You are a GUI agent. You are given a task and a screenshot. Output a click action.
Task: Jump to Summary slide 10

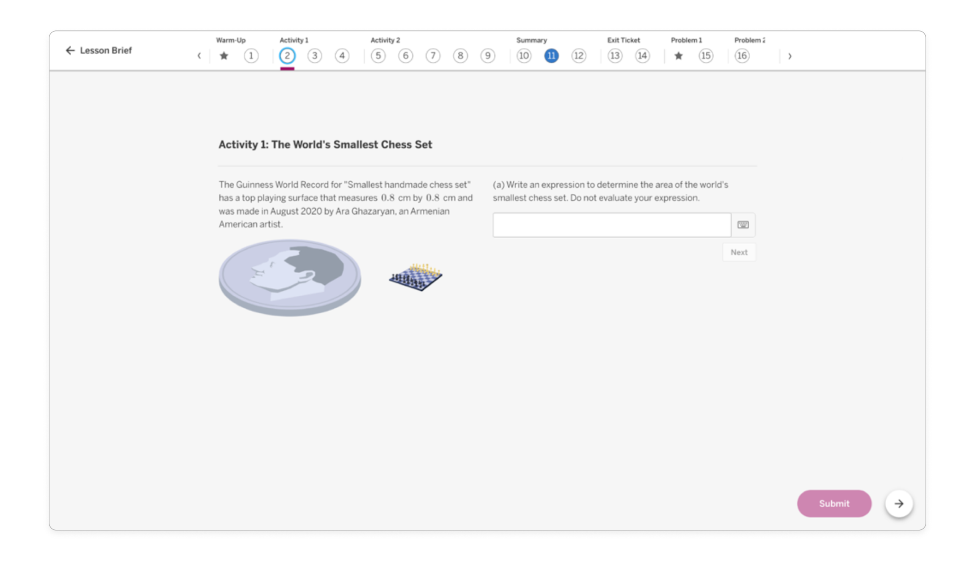click(x=524, y=56)
